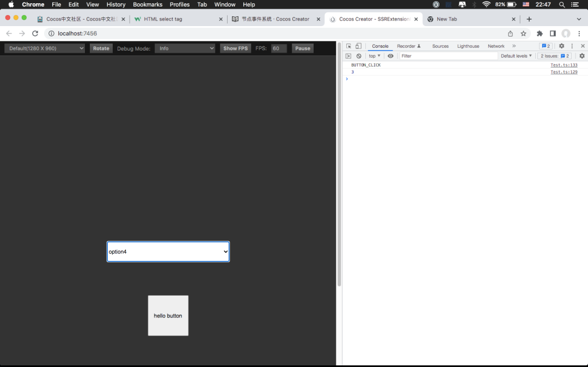Switch to the Console tab
The width and height of the screenshot is (588, 367).
[380, 46]
